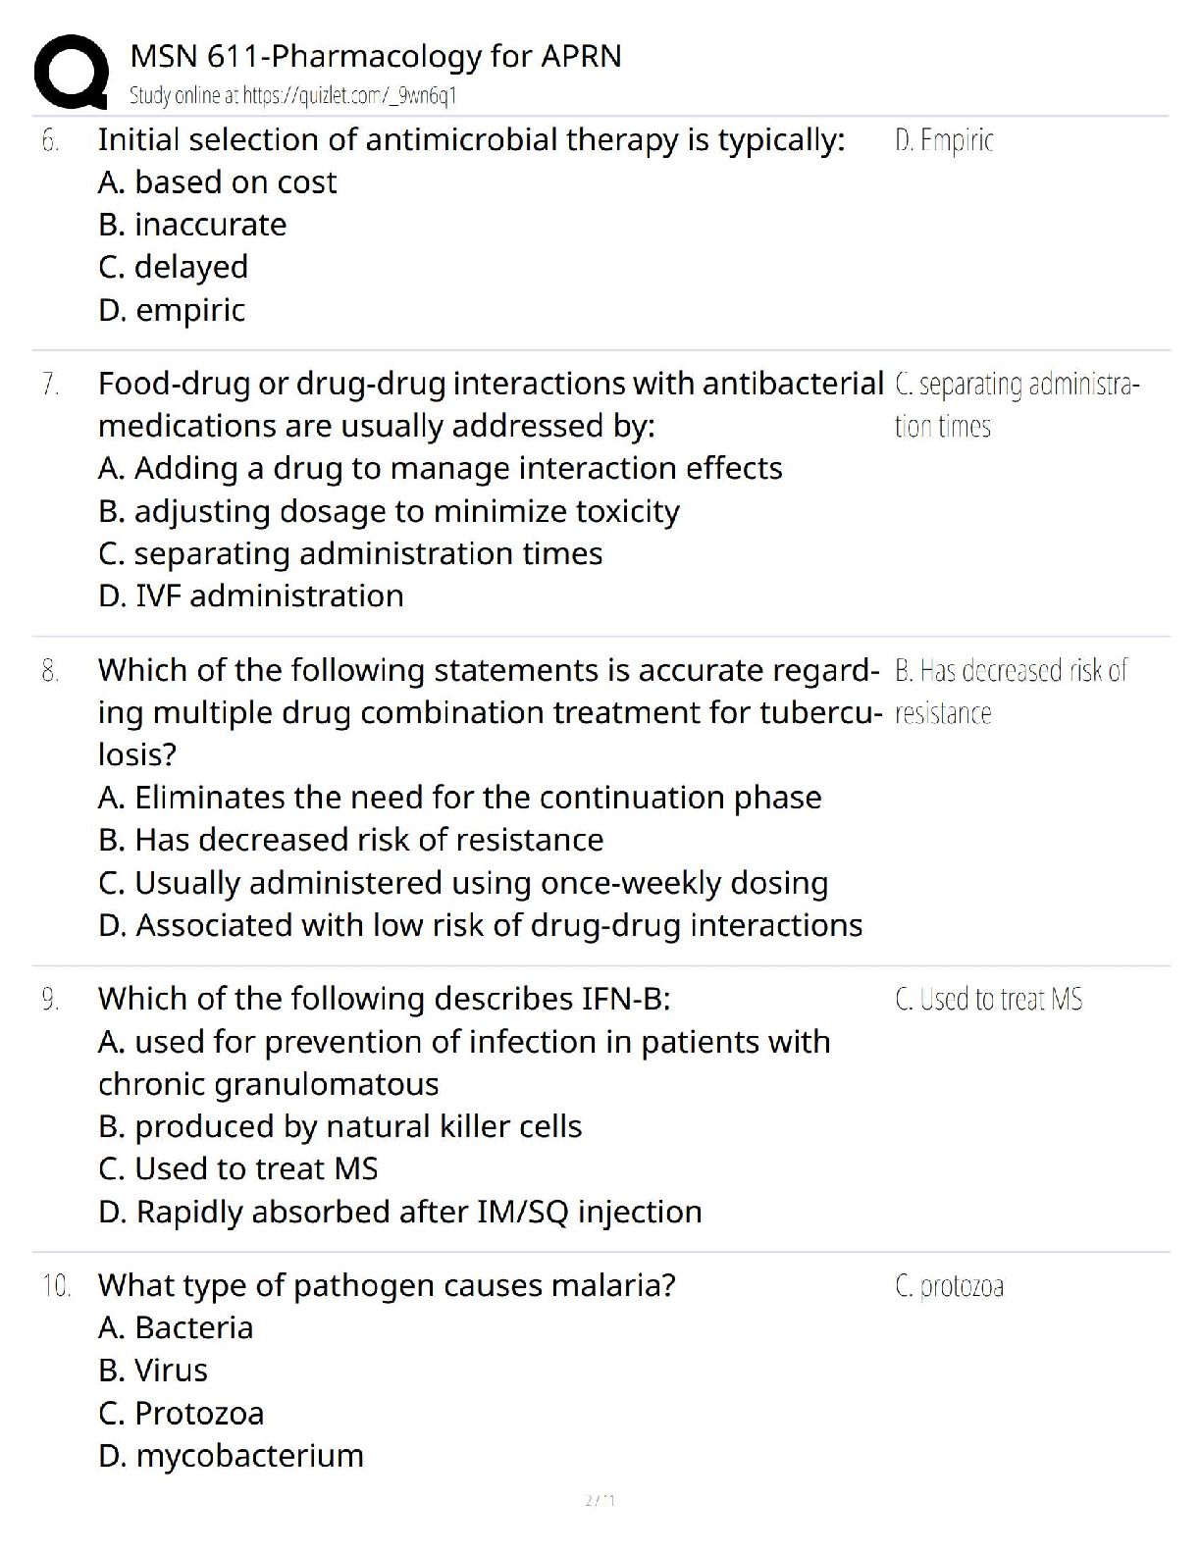
Task: Select answer 'C. separating administration times' under question 7
Action: [x=350, y=553]
